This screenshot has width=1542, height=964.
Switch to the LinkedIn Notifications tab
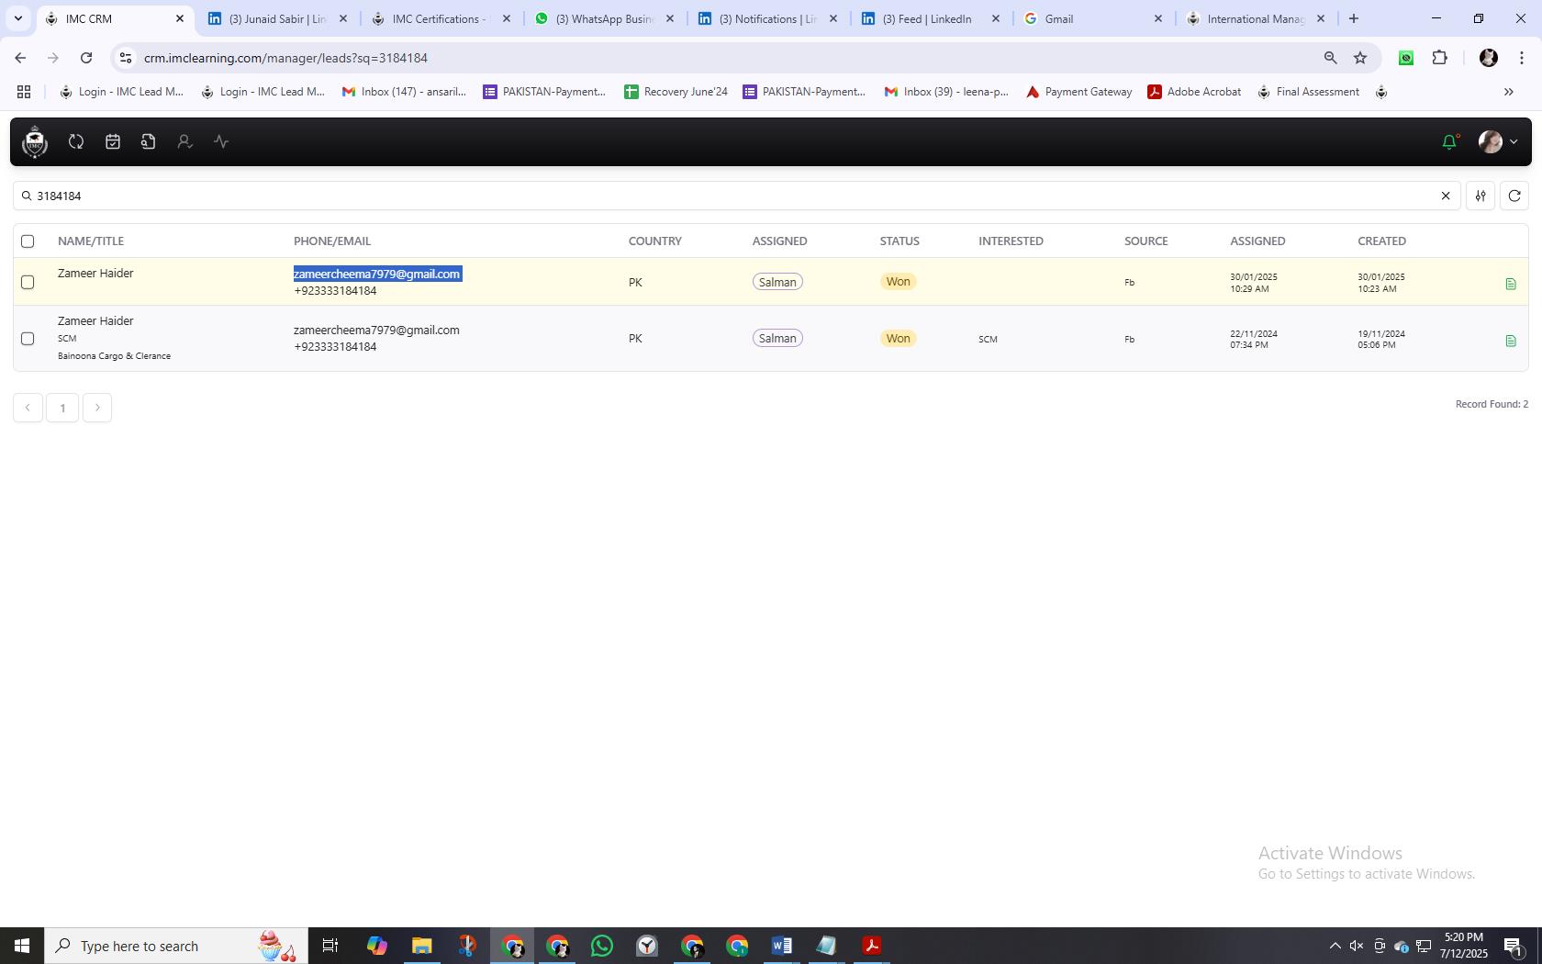768,18
